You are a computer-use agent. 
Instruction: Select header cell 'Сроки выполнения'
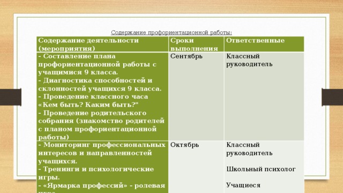(x=196, y=44)
